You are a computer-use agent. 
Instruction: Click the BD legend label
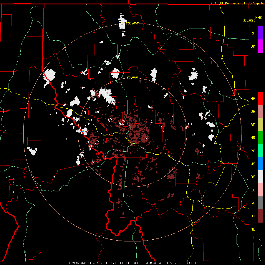[253, 125]
